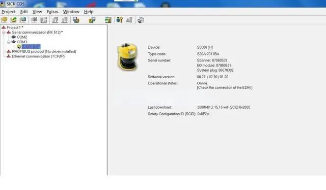Screen dimensions: 326x190
Task: Click the green export window toolbar icon
Action: 108,20
